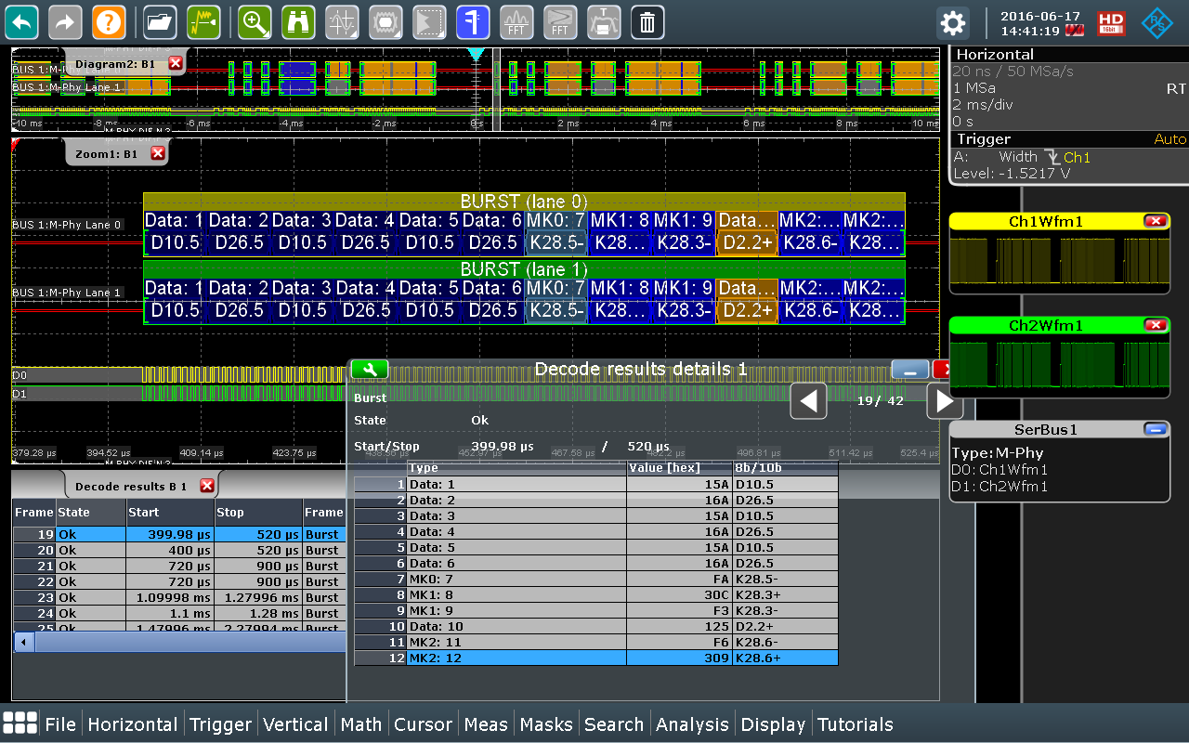Image resolution: width=1189 pixels, height=743 pixels.
Task: Select the binoculars search tool
Action: click(297, 22)
